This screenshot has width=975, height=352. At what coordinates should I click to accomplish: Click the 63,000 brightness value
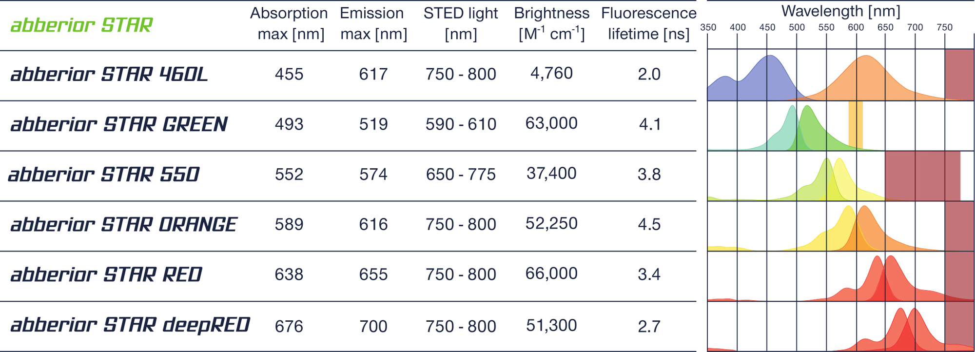(x=551, y=123)
